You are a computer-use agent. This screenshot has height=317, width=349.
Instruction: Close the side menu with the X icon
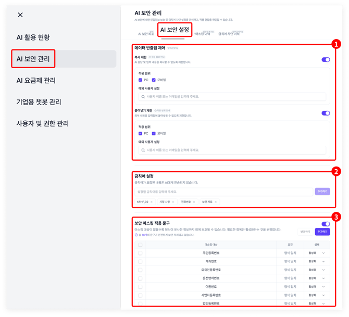click(x=20, y=15)
